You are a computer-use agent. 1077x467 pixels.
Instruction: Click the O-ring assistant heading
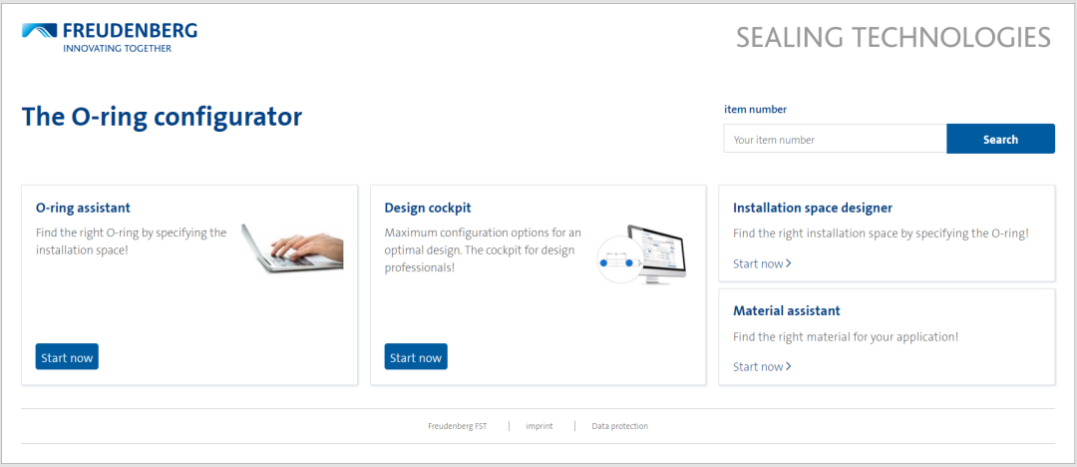point(83,208)
